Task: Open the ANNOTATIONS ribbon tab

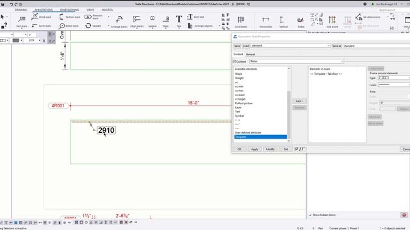Action: click(x=44, y=10)
